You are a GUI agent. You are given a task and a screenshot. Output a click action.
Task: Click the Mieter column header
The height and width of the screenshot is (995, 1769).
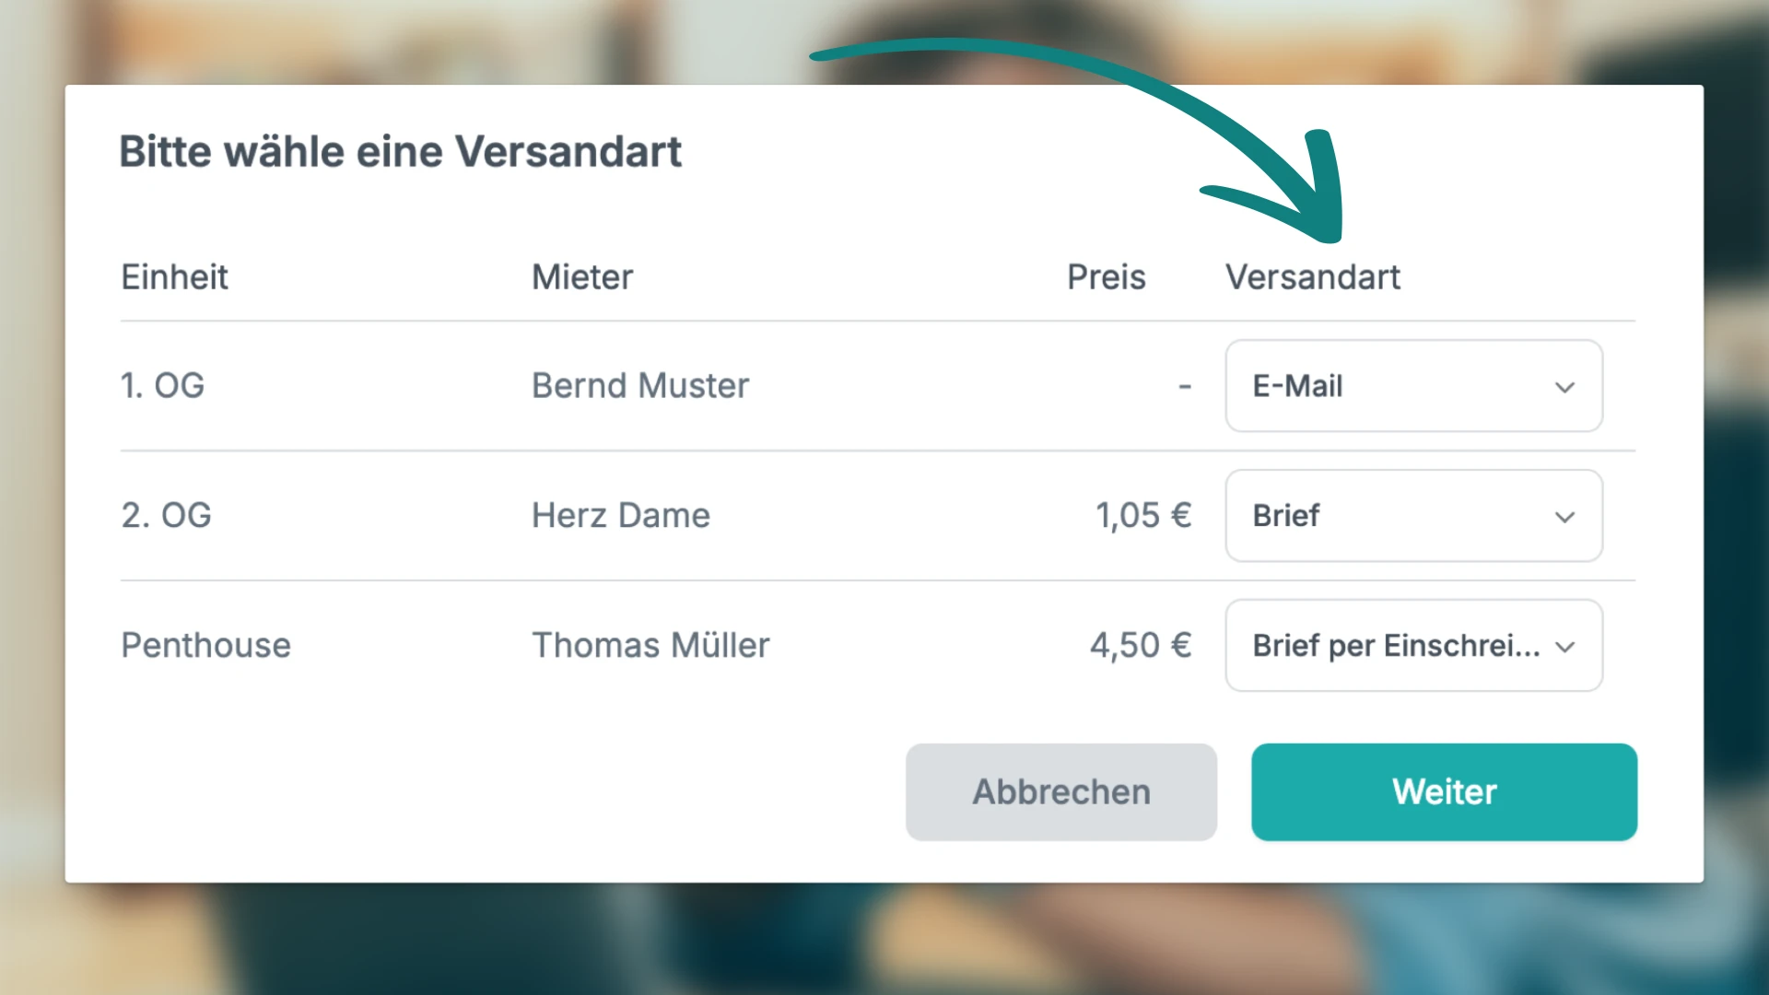(582, 277)
